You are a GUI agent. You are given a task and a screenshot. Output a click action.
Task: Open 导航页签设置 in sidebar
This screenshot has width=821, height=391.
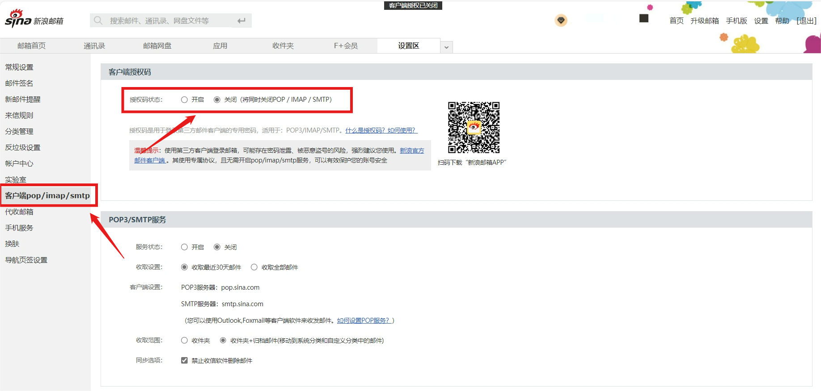pyautogui.click(x=26, y=260)
